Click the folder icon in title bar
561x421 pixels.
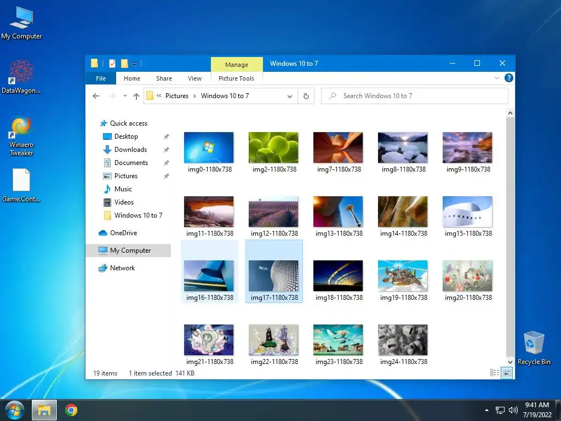tap(94, 64)
